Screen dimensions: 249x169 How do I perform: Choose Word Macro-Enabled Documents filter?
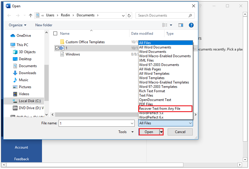166,56
